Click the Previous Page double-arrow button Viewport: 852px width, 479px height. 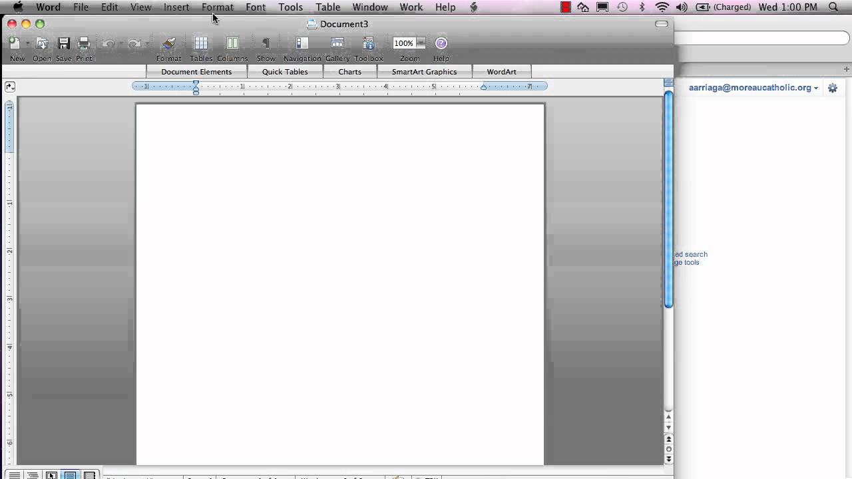(668, 439)
